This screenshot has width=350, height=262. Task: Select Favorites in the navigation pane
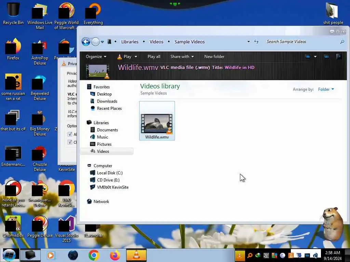tap(98, 87)
